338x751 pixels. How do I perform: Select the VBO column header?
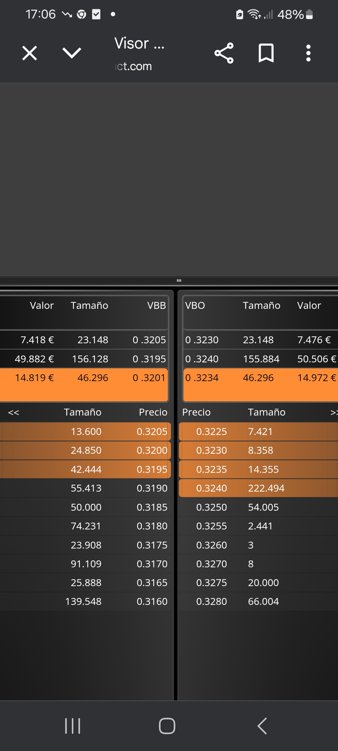click(195, 305)
